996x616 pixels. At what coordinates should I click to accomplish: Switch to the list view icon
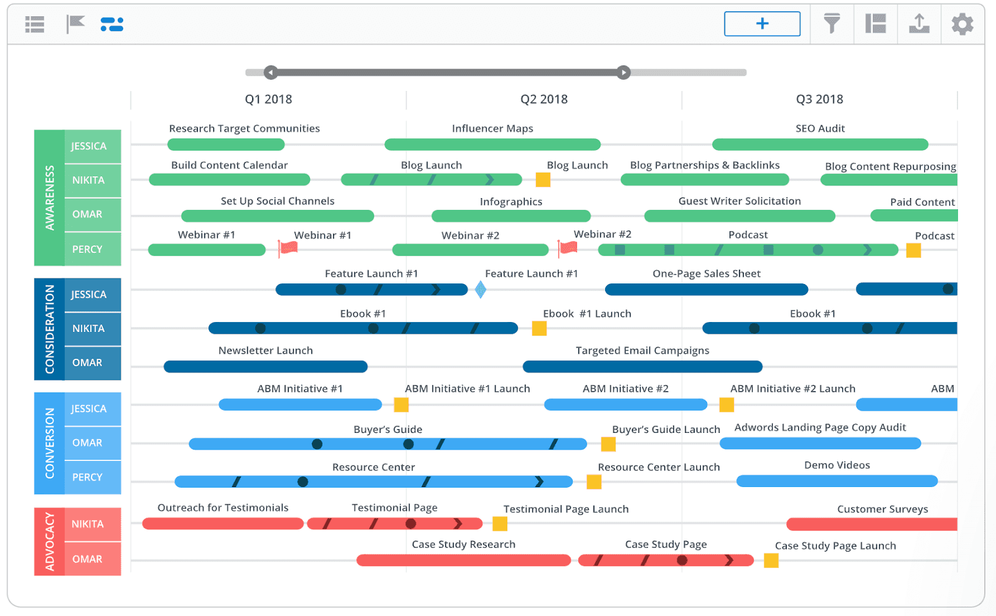point(34,24)
